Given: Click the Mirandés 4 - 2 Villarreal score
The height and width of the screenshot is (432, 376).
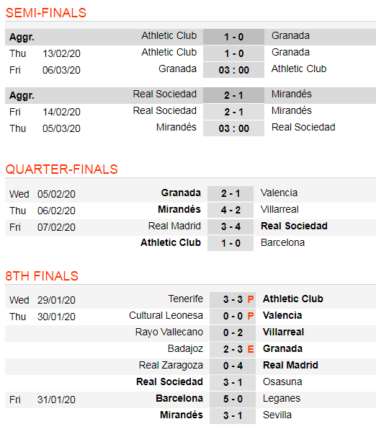Looking at the screenshot, I should (x=230, y=210).
